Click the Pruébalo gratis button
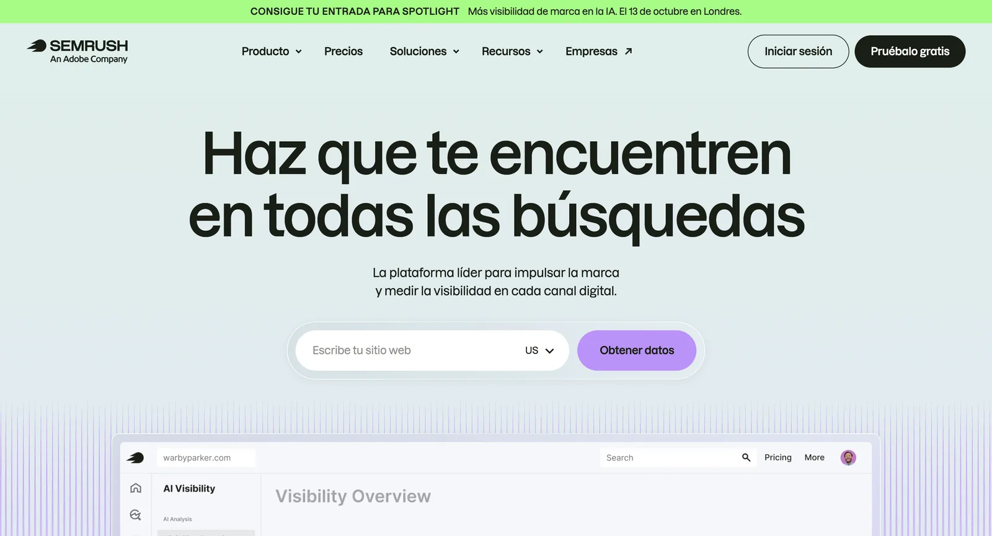 (x=910, y=51)
